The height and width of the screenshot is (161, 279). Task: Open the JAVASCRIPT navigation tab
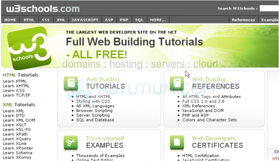[x=85, y=20]
